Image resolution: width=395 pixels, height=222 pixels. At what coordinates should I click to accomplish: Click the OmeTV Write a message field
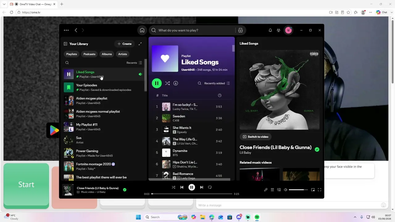(x=288, y=205)
